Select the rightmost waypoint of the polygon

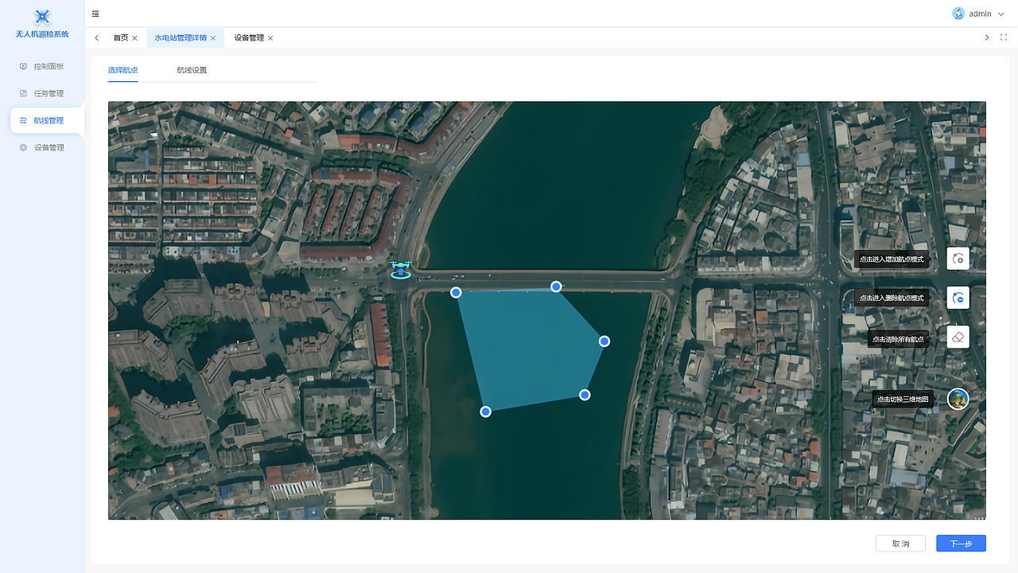coord(604,341)
